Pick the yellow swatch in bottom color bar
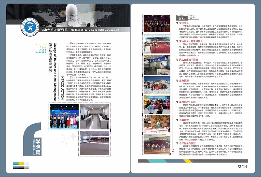This screenshot has width=261, height=177. (21, 164)
